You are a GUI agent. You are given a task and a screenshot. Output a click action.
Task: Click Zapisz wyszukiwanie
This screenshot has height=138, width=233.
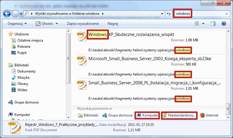point(83,24)
